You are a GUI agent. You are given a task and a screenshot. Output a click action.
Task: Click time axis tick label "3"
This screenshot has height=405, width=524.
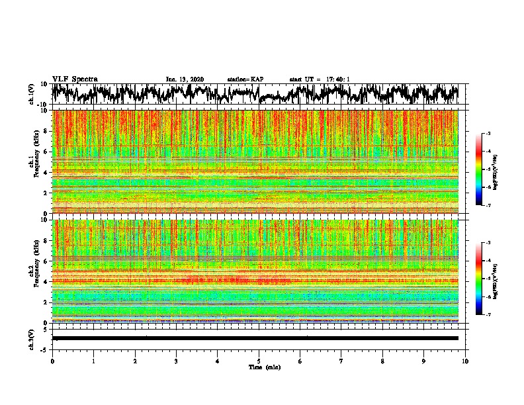(x=176, y=361)
